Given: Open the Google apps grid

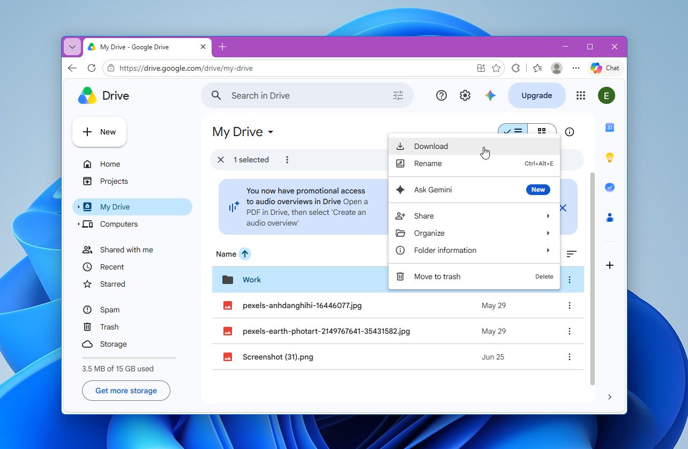Looking at the screenshot, I should coord(580,95).
